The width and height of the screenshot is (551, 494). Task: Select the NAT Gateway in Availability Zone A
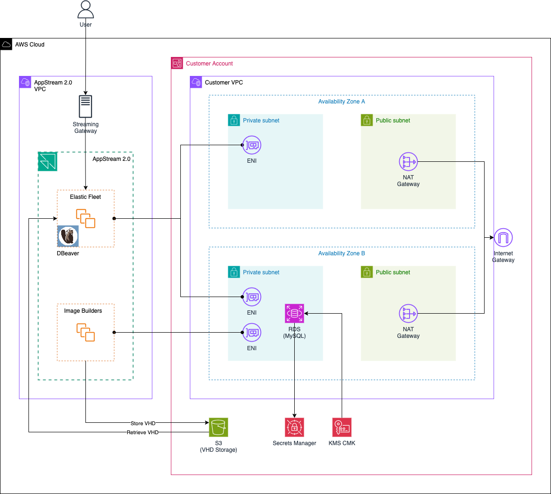coord(408,161)
